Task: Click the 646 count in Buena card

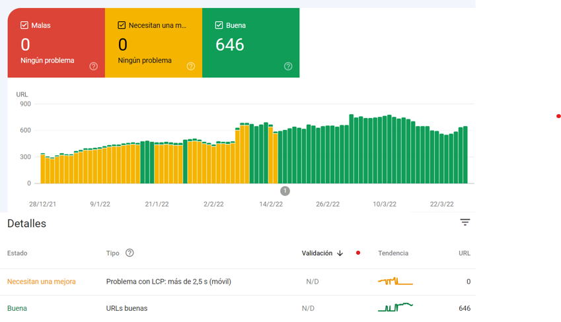Action: (230, 45)
